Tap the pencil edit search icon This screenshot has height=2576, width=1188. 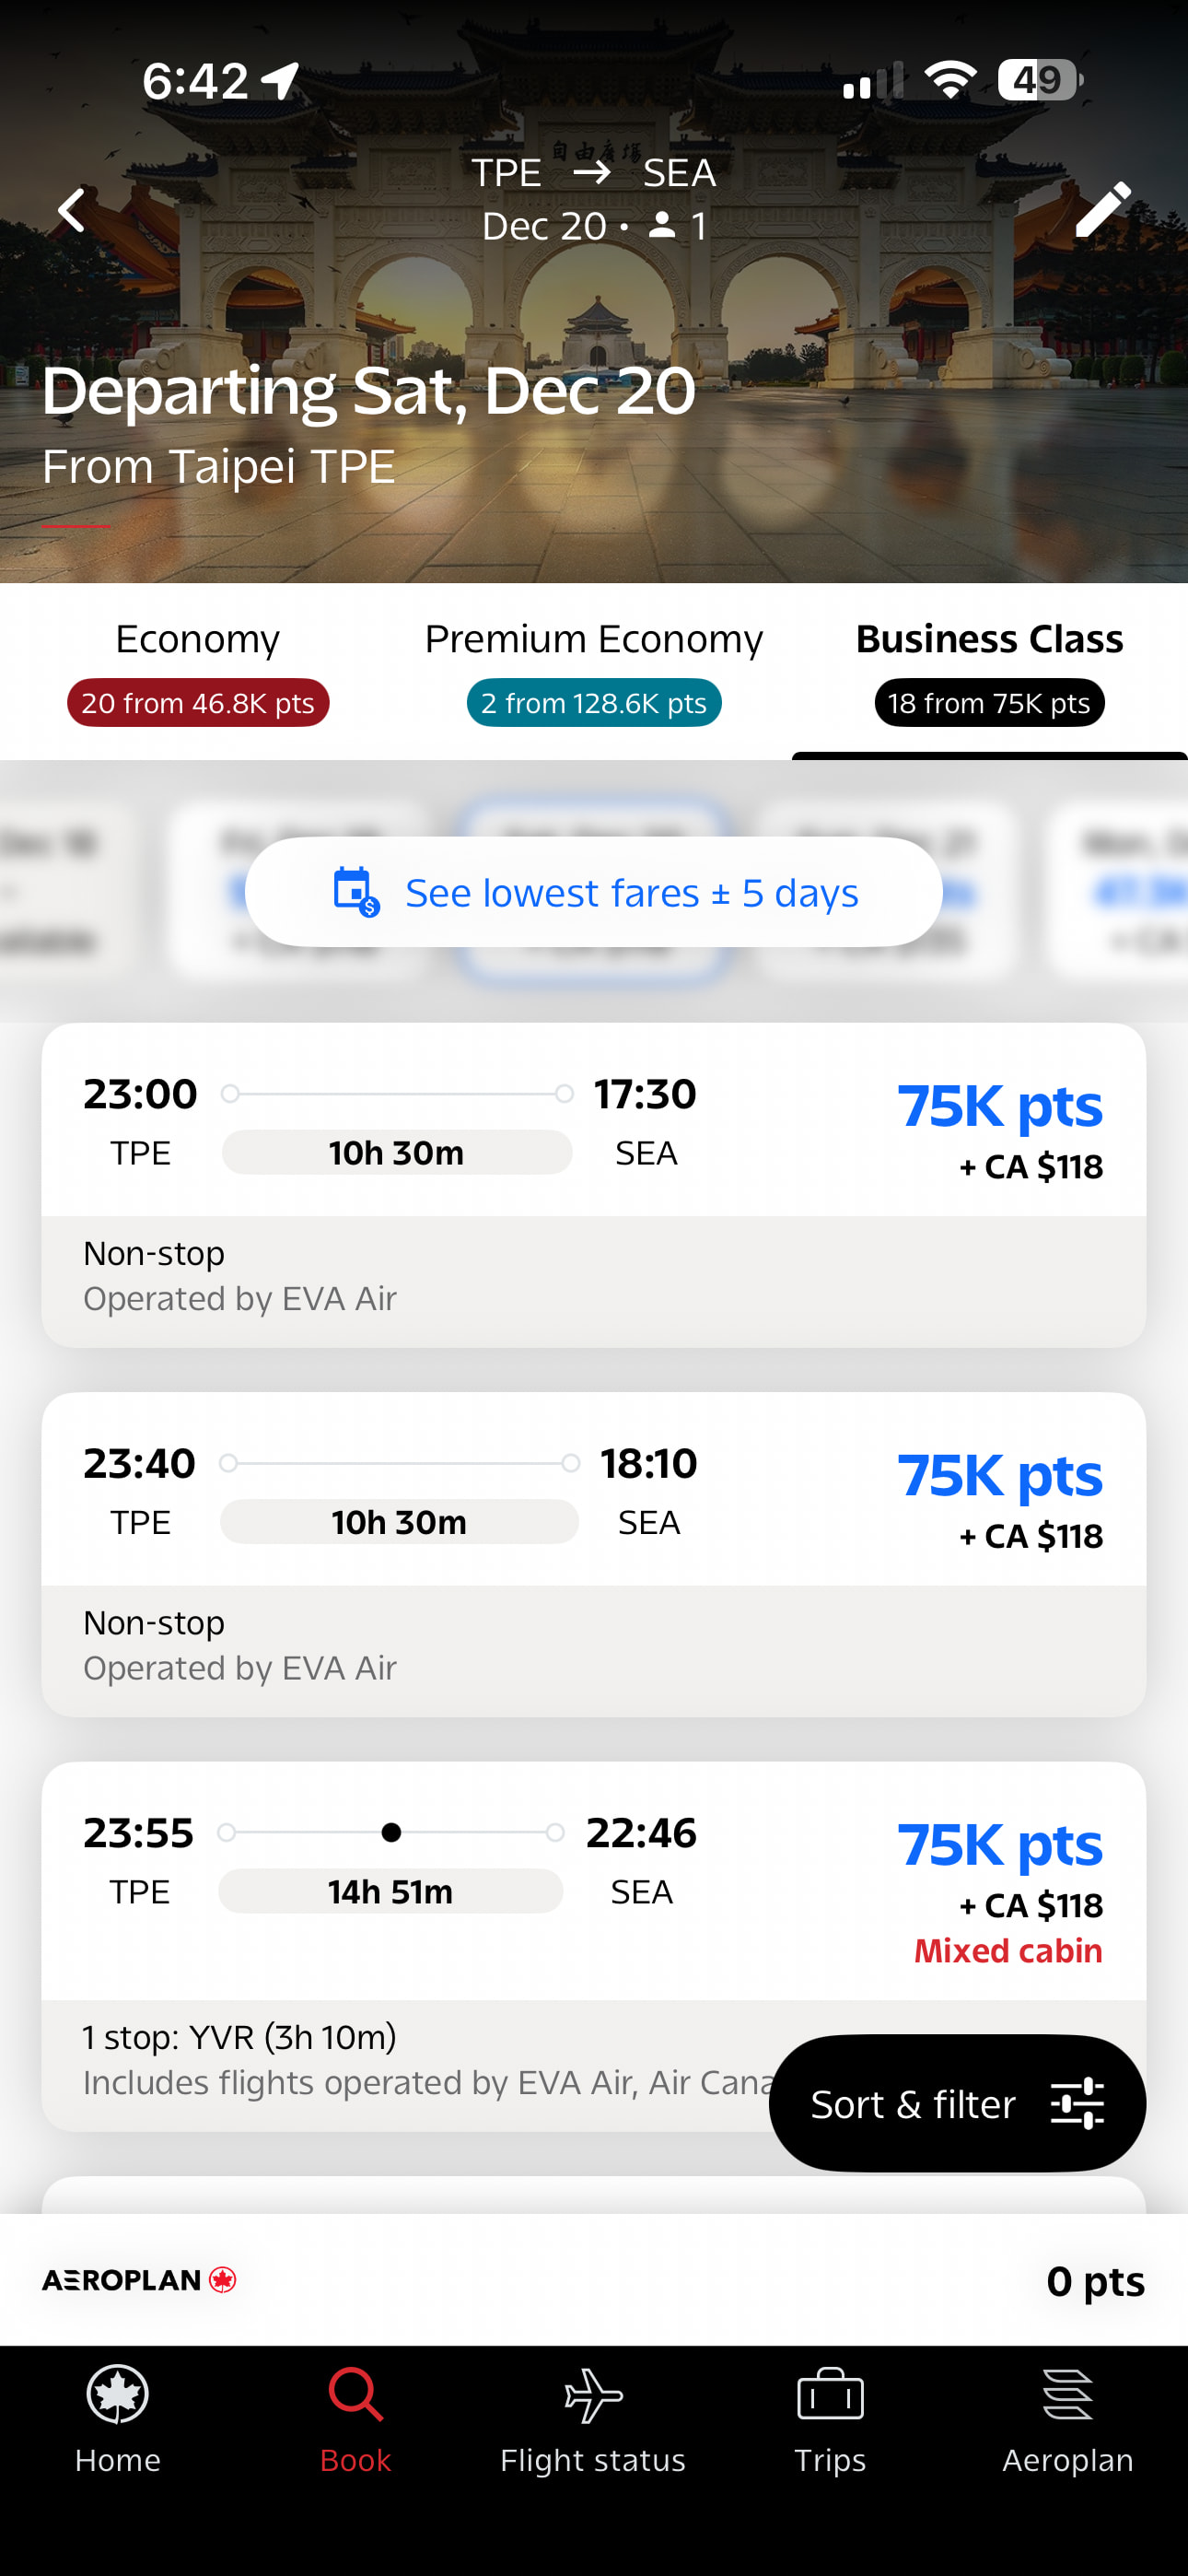1102,209
